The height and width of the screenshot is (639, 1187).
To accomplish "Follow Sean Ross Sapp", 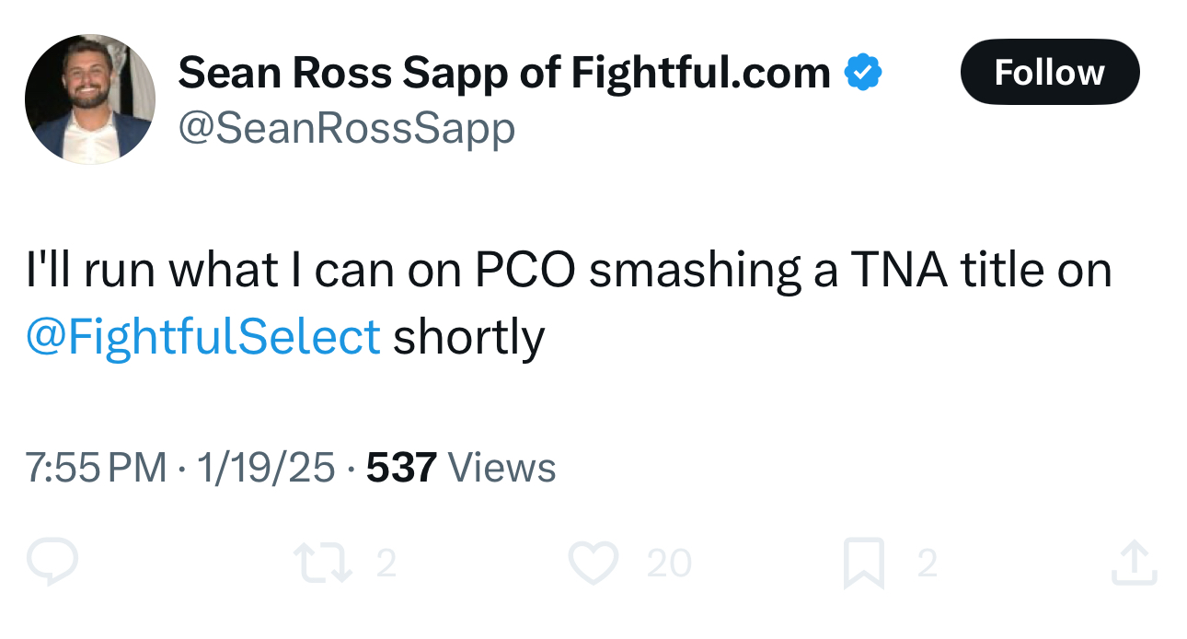I will [x=1049, y=72].
